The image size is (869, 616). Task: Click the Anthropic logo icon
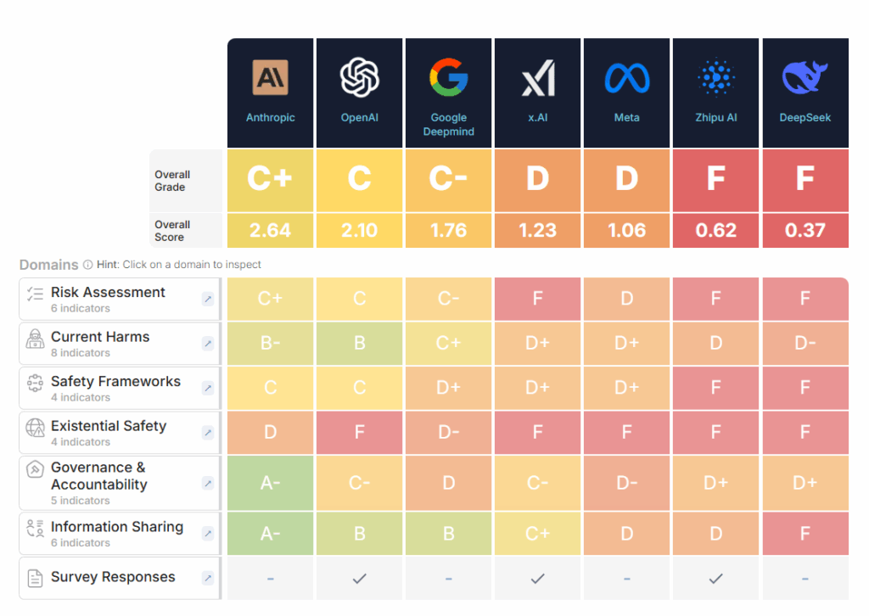coord(271,78)
